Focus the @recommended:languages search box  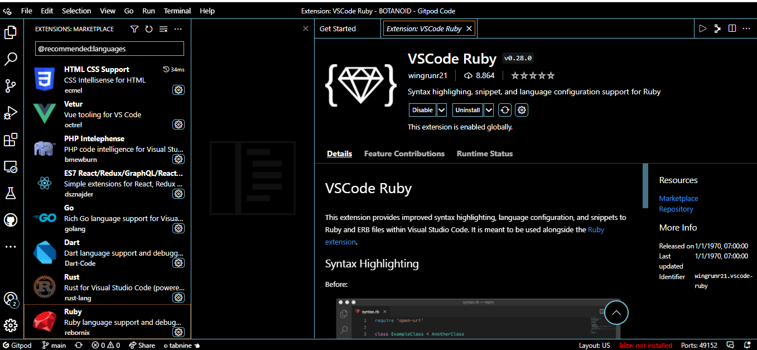click(x=109, y=49)
